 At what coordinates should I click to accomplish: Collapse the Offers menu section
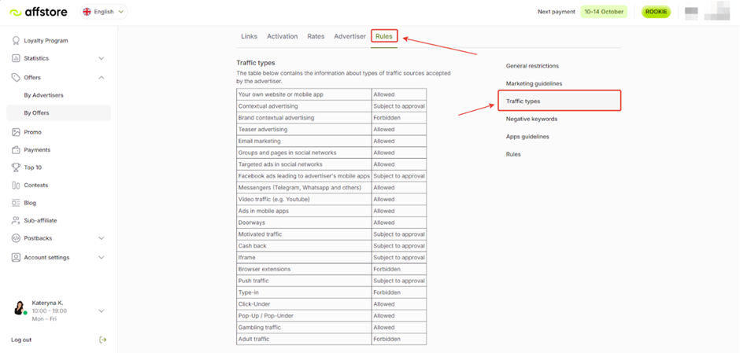pyautogui.click(x=101, y=77)
